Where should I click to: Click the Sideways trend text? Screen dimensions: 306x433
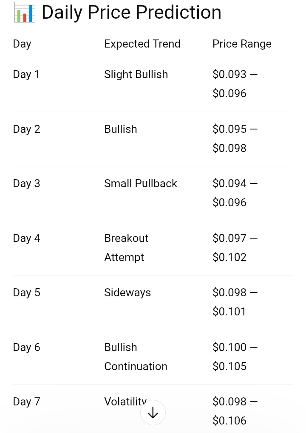pyautogui.click(x=127, y=292)
